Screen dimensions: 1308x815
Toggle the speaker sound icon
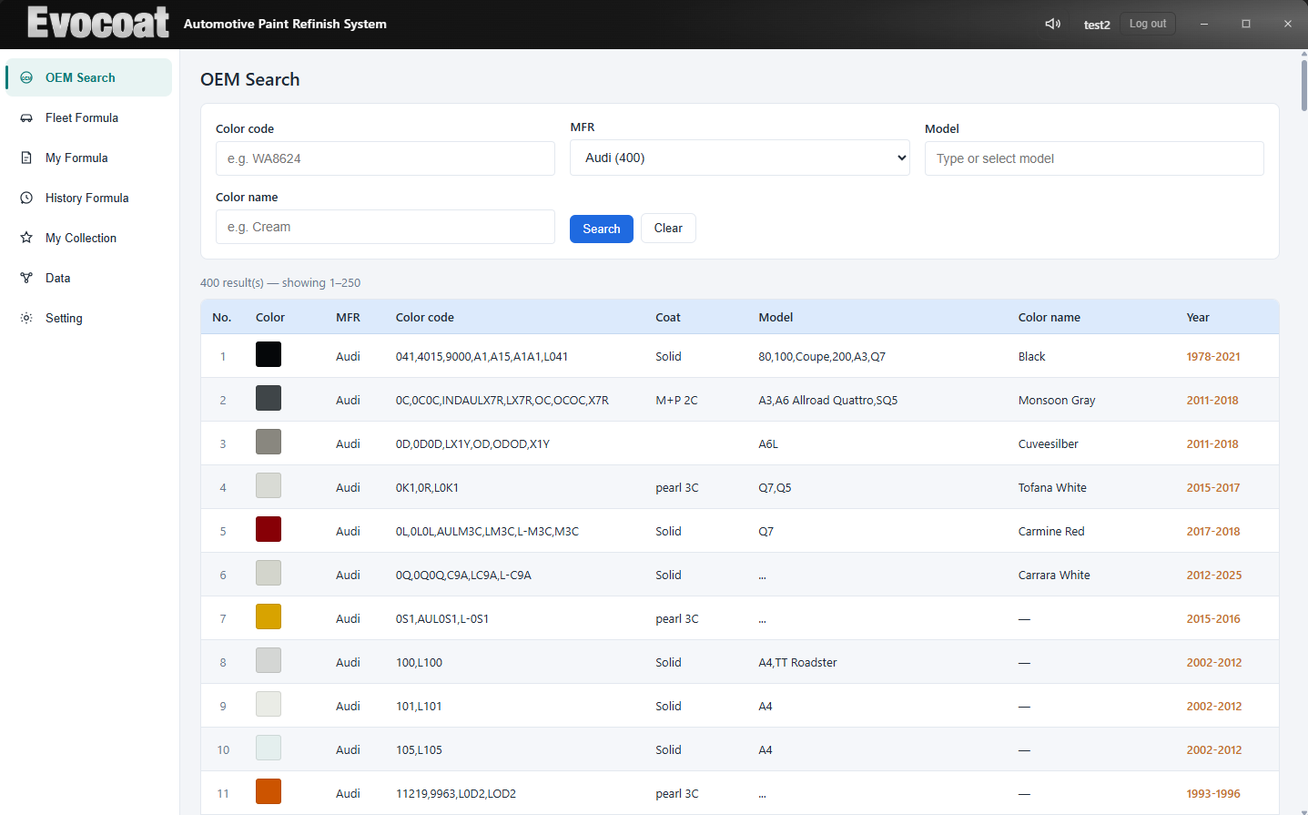pos(1052,24)
